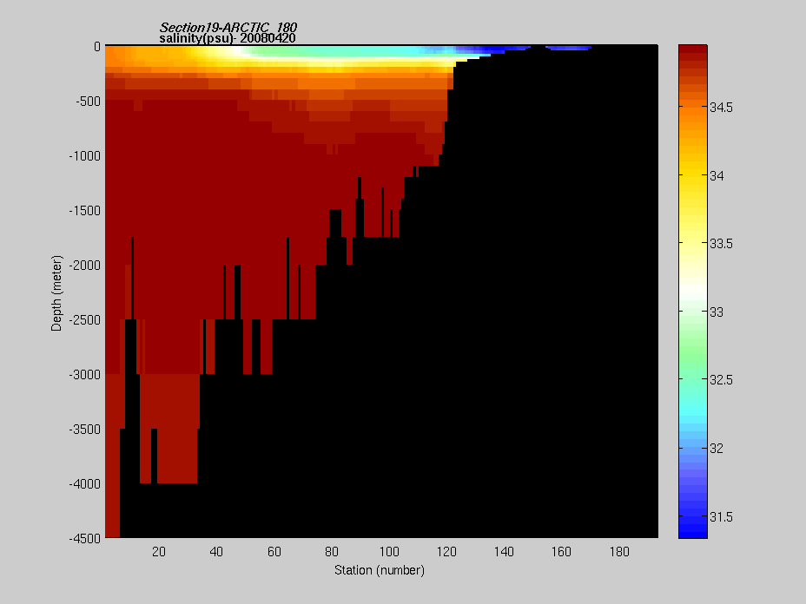Click station tick label 120
This screenshot has width=806, height=604.
[x=446, y=552]
